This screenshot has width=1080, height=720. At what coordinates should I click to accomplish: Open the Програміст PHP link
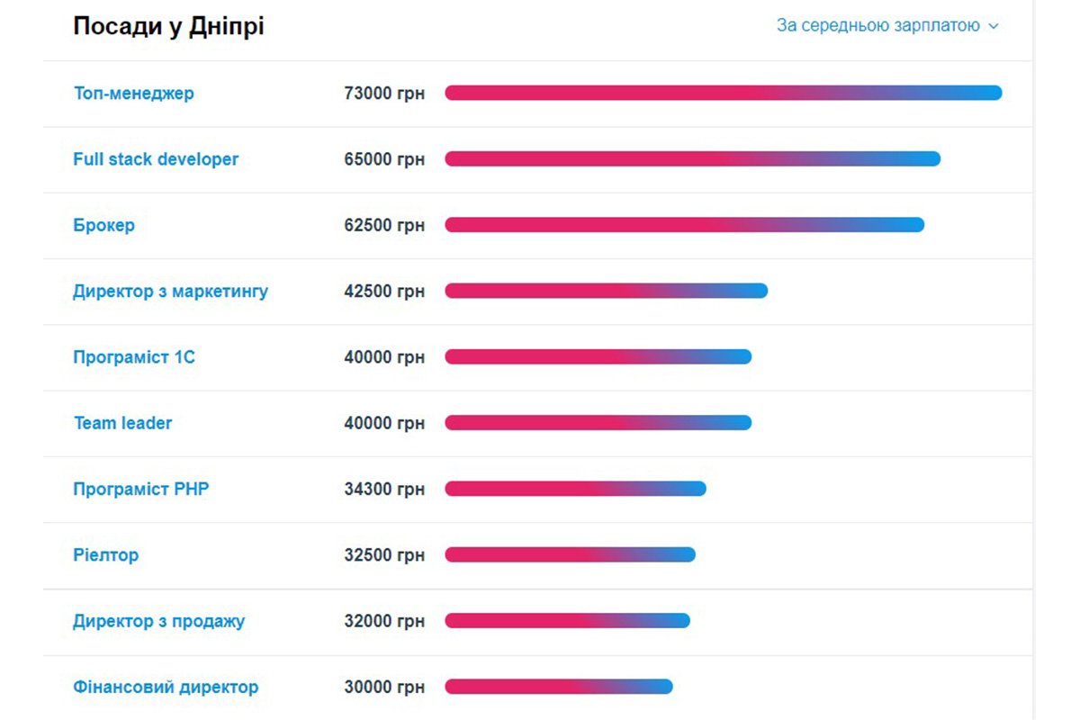click(140, 490)
